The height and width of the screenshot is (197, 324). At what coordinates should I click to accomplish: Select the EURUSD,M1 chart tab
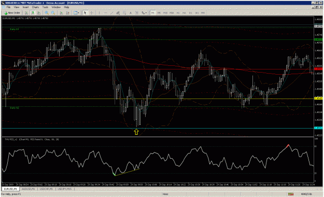tap(10, 189)
